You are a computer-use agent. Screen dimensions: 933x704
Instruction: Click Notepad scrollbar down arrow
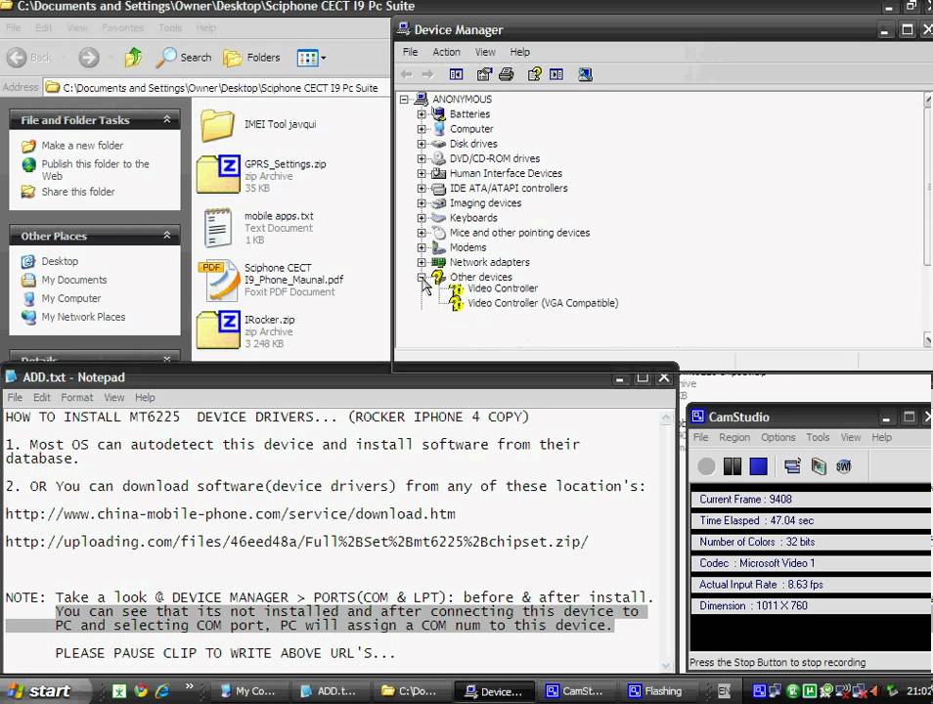click(666, 666)
